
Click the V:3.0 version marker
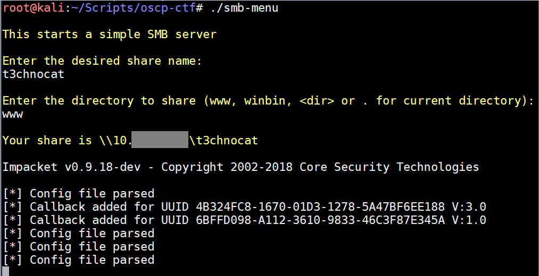[x=469, y=207]
